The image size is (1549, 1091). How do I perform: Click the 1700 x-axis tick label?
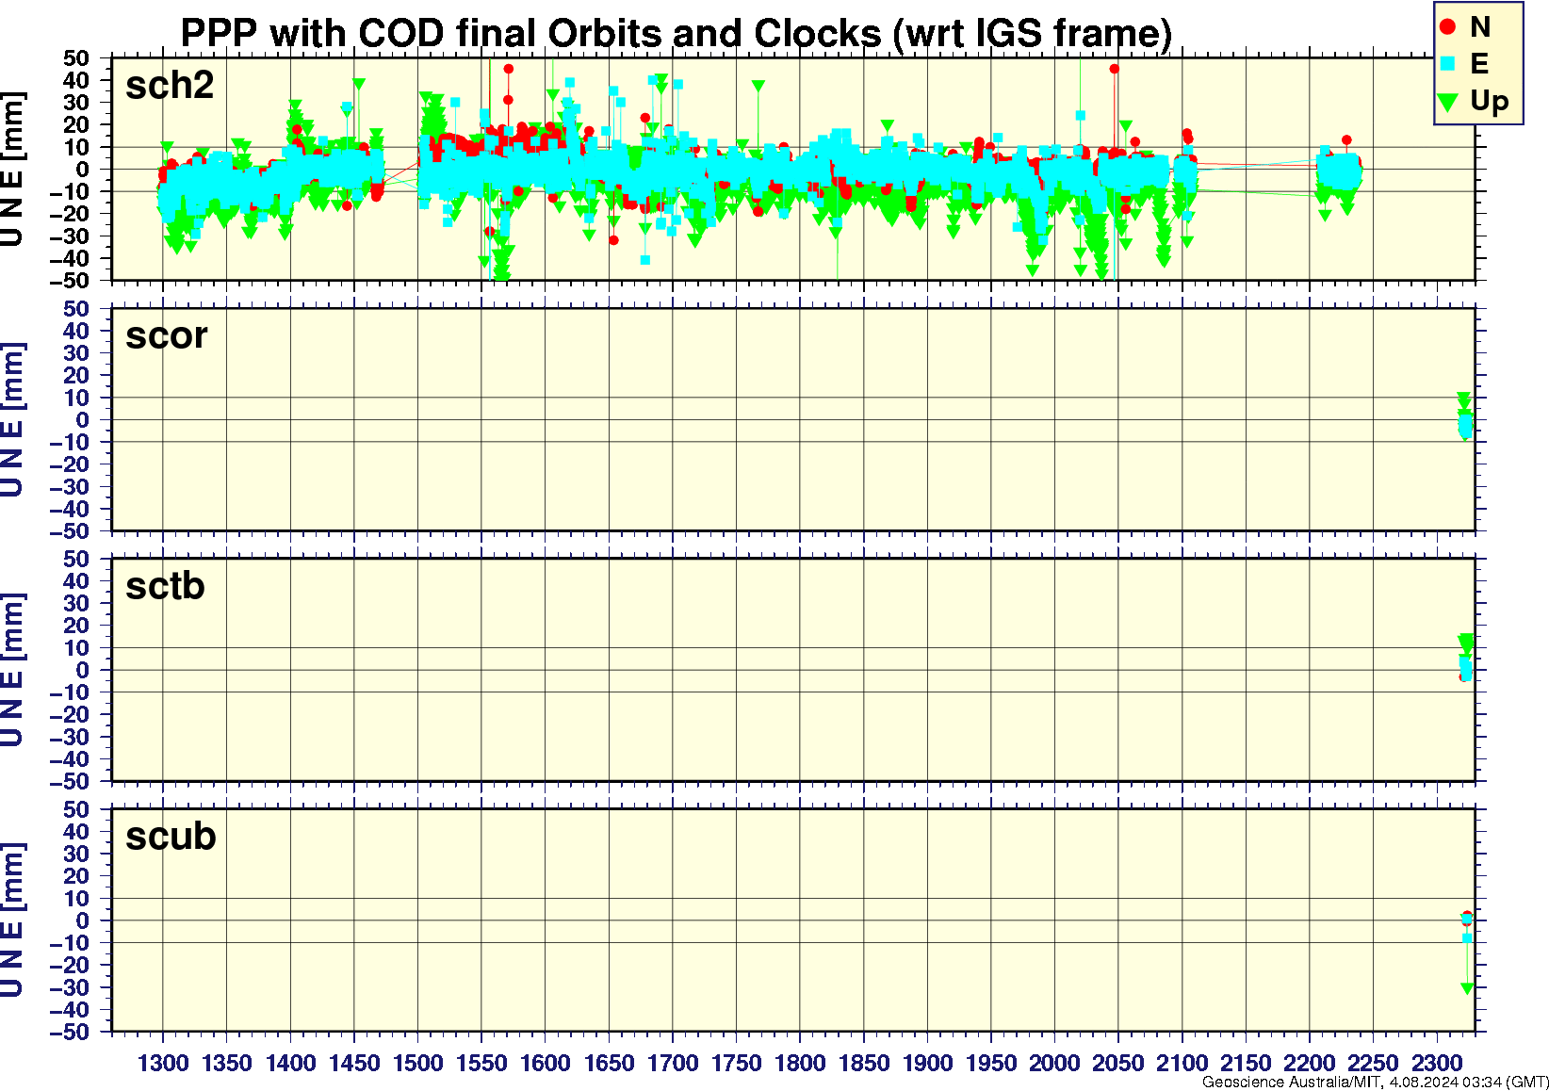click(x=673, y=1063)
